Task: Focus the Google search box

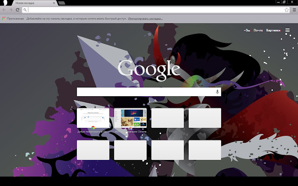Action: click(149, 92)
